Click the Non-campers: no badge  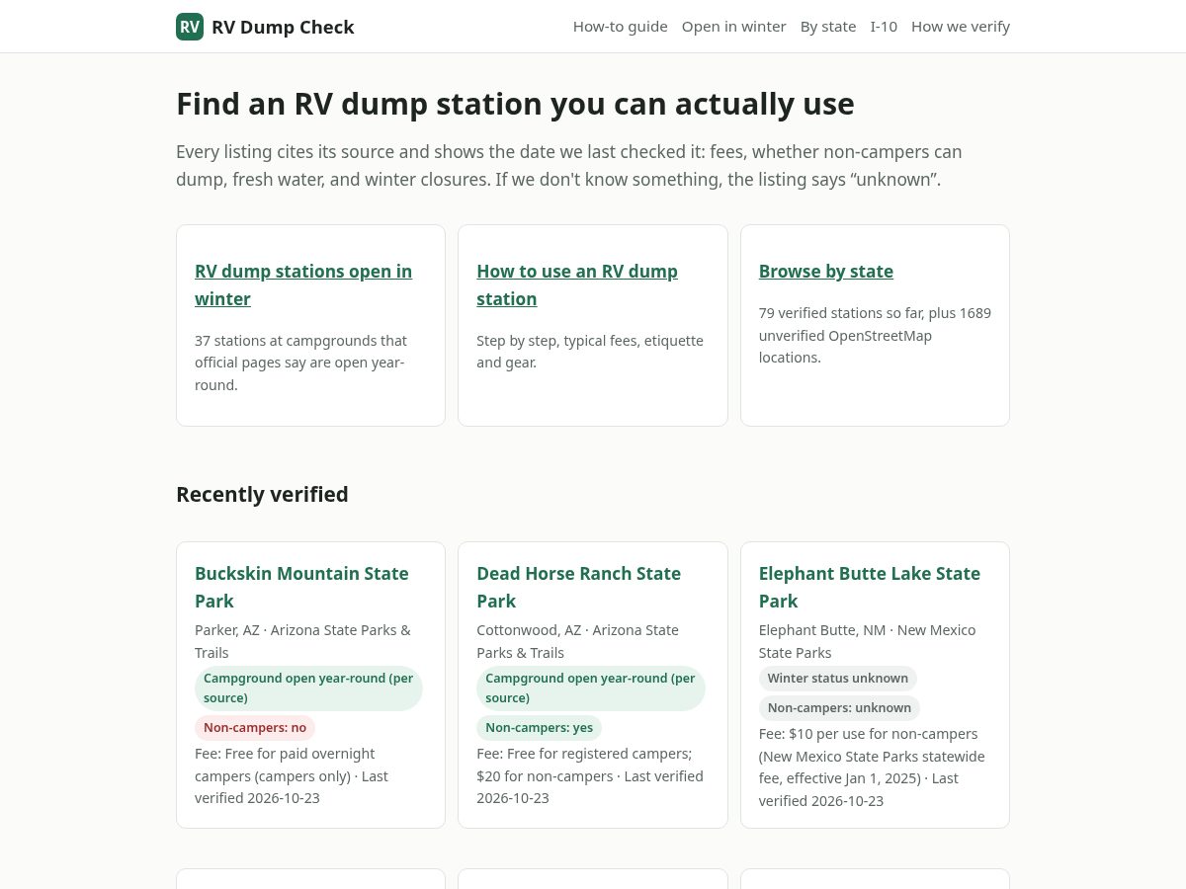point(255,728)
